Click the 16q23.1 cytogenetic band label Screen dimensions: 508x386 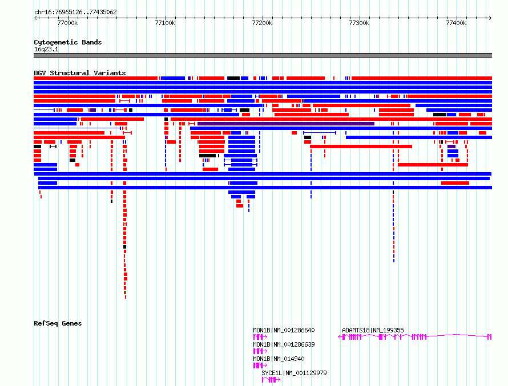pos(46,49)
